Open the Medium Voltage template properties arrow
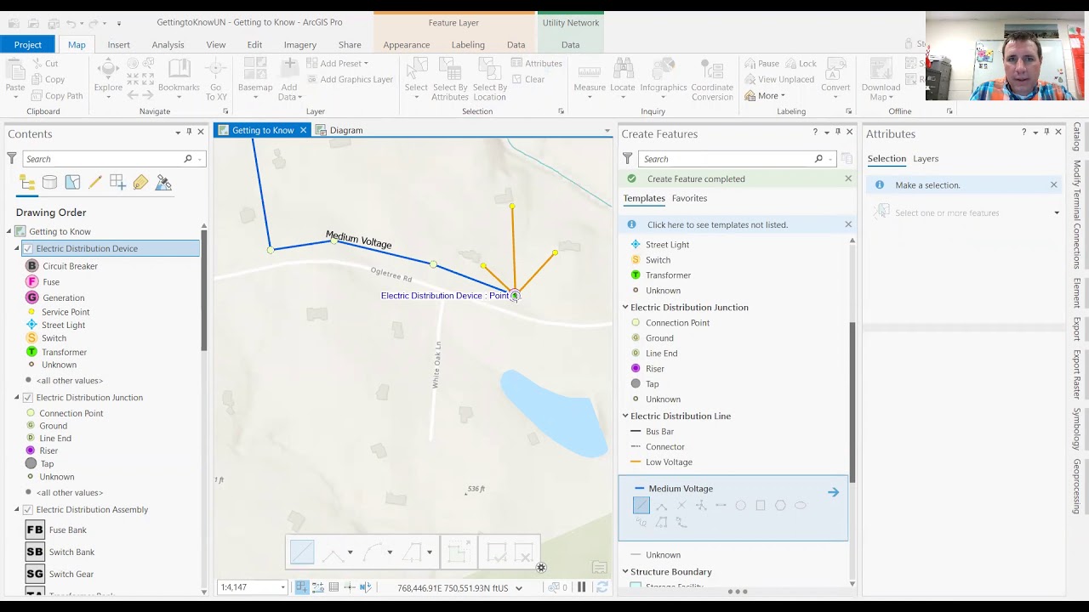This screenshot has width=1089, height=612. pos(833,492)
